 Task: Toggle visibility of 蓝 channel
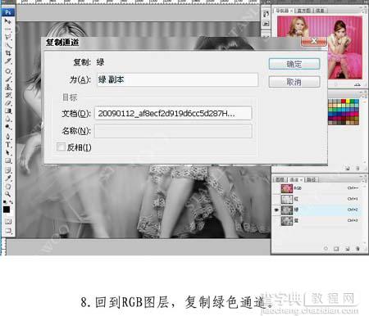pos(276,220)
